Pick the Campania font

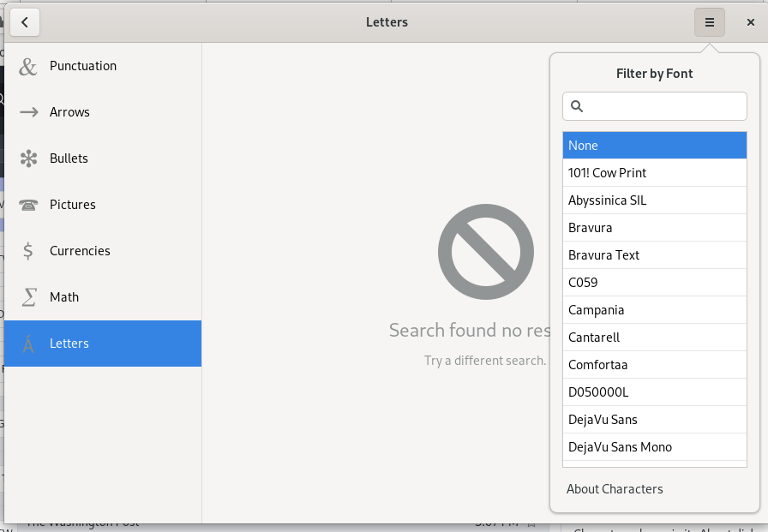pos(654,310)
